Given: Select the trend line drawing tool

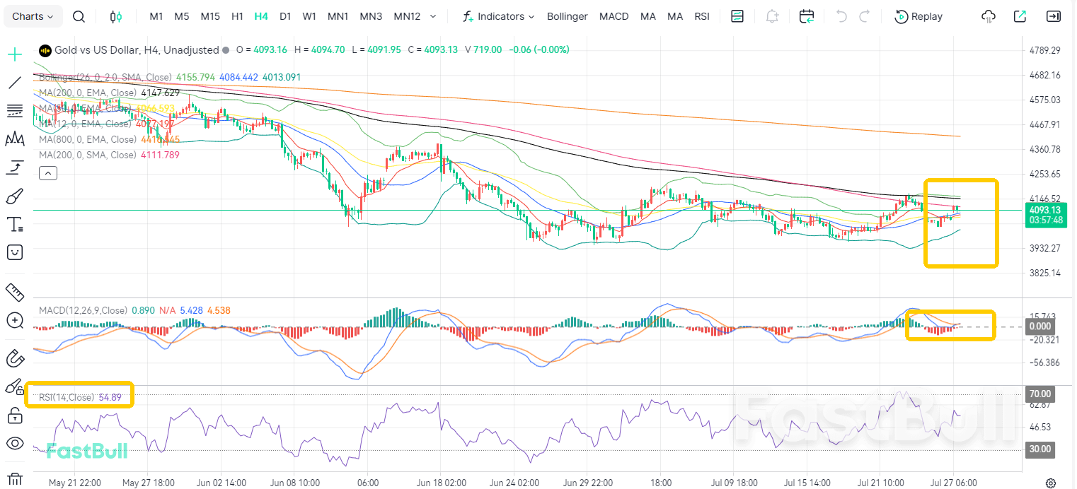Looking at the screenshot, I should click(15, 83).
